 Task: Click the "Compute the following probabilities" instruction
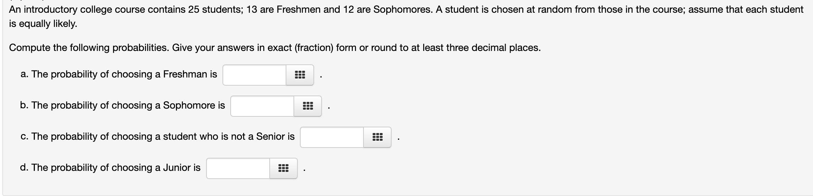[89, 48]
